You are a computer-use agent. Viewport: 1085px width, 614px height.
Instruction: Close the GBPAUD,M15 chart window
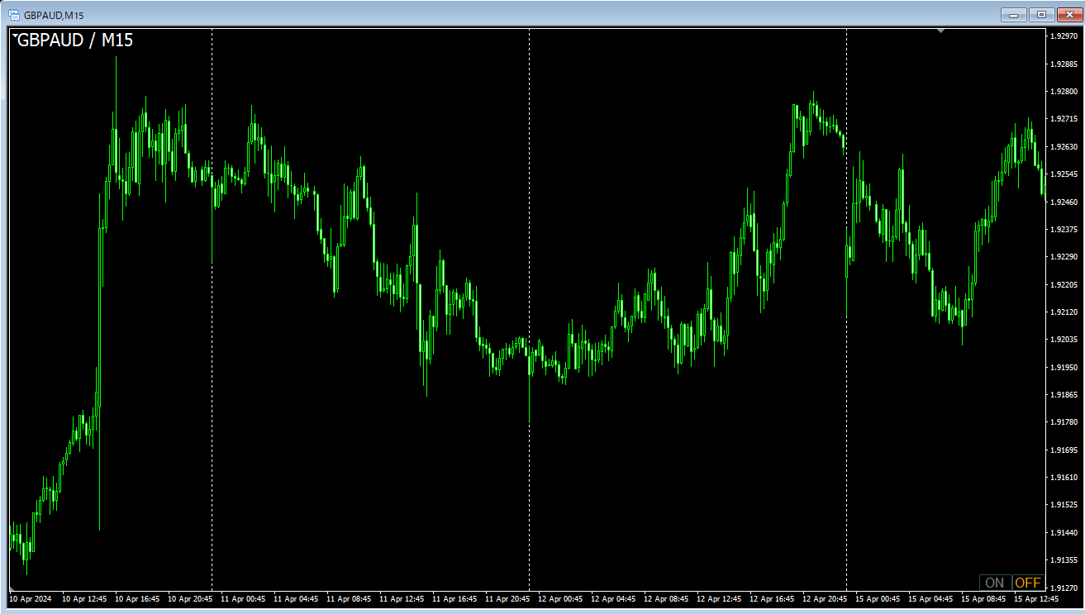click(1068, 14)
